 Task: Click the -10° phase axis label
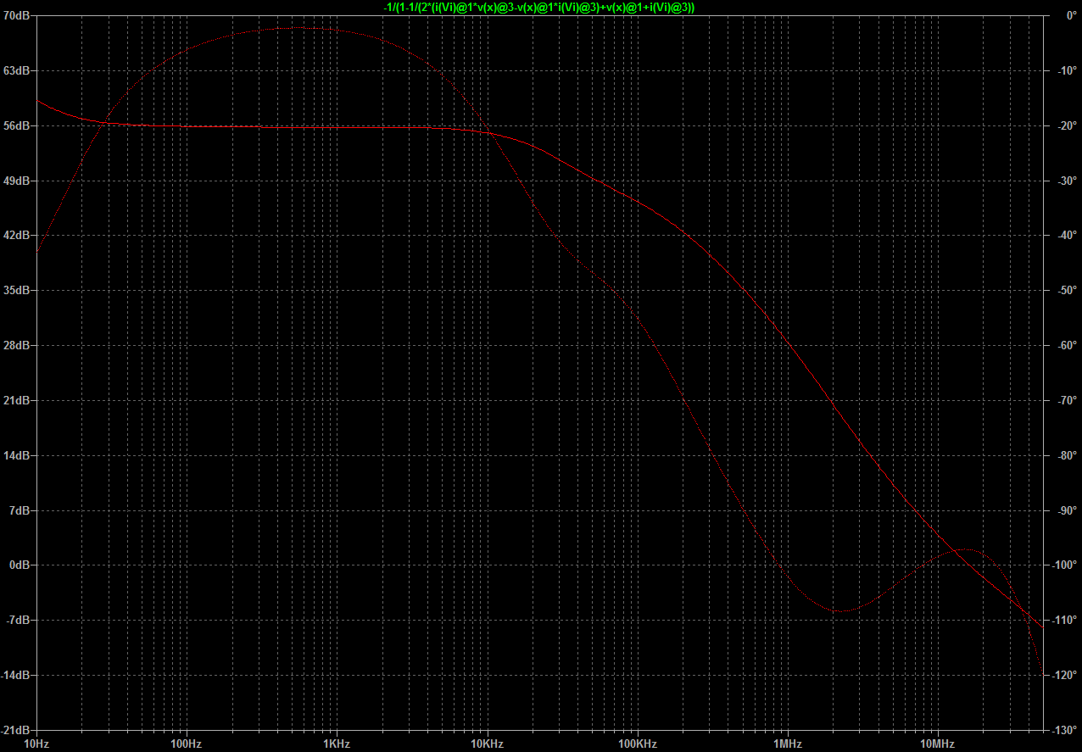tap(1065, 71)
